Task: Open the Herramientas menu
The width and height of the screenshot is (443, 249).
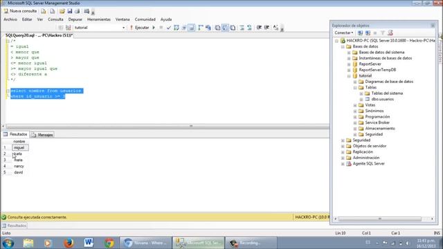Action: pyautogui.click(x=98, y=19)
